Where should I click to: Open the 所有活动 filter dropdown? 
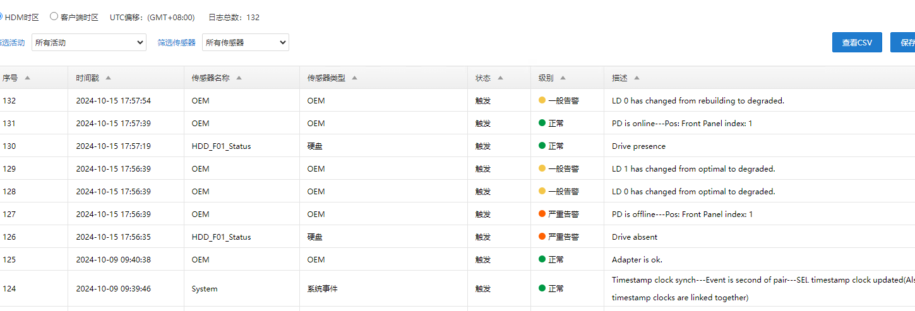pyautogui.click(x=89, y=43)
